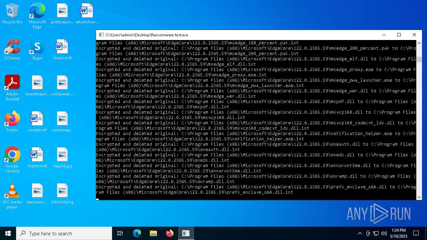Viewport: 427px width, 240px height.
Task: Select cmartin.rtf document on desktop
Action: (x=37, y=122)
